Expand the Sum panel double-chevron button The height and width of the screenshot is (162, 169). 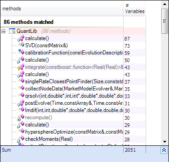164,150
